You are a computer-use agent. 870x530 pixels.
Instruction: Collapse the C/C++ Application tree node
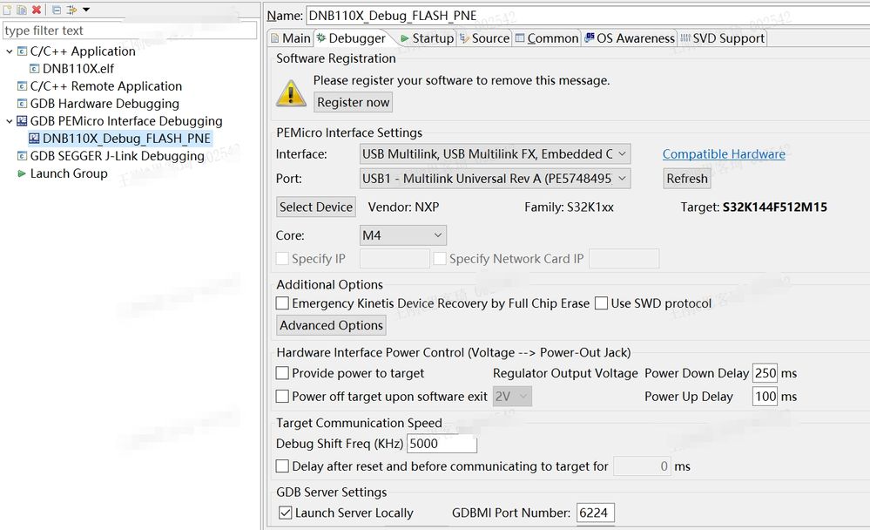tap(9, 51)
